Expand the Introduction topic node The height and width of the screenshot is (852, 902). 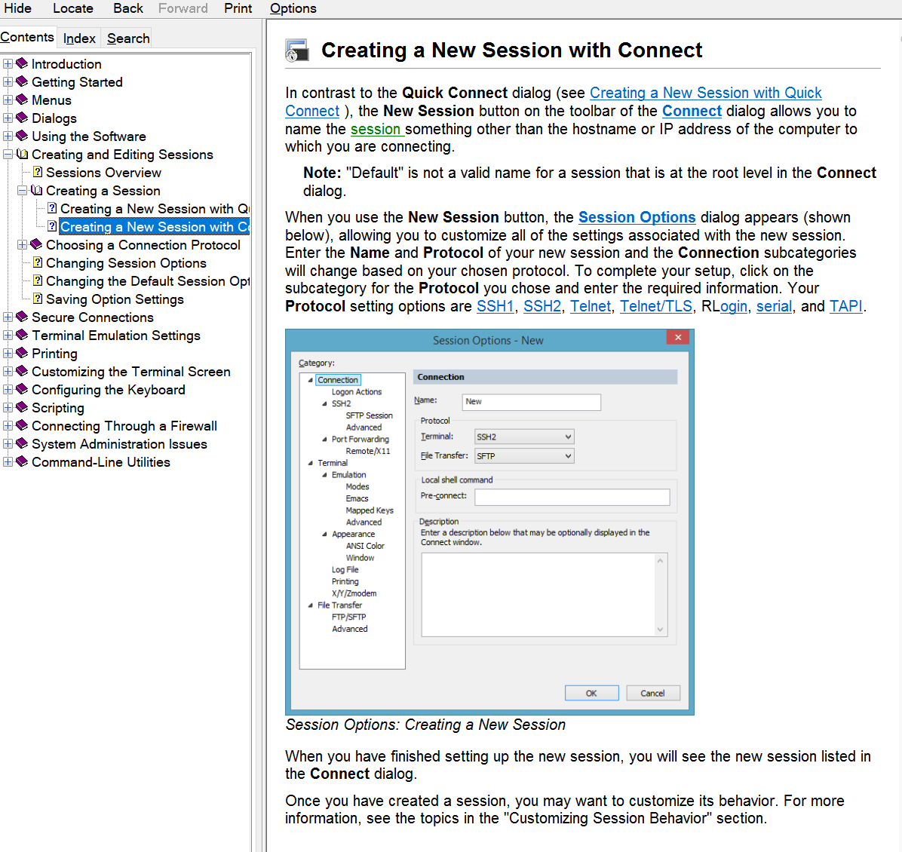click(x=8, y=63)
